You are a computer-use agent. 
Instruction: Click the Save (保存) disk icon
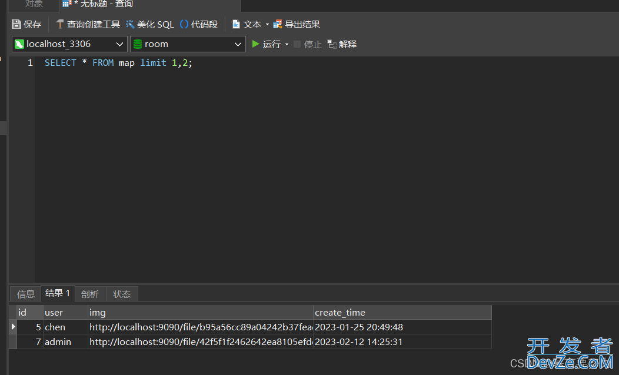point(16,25)
